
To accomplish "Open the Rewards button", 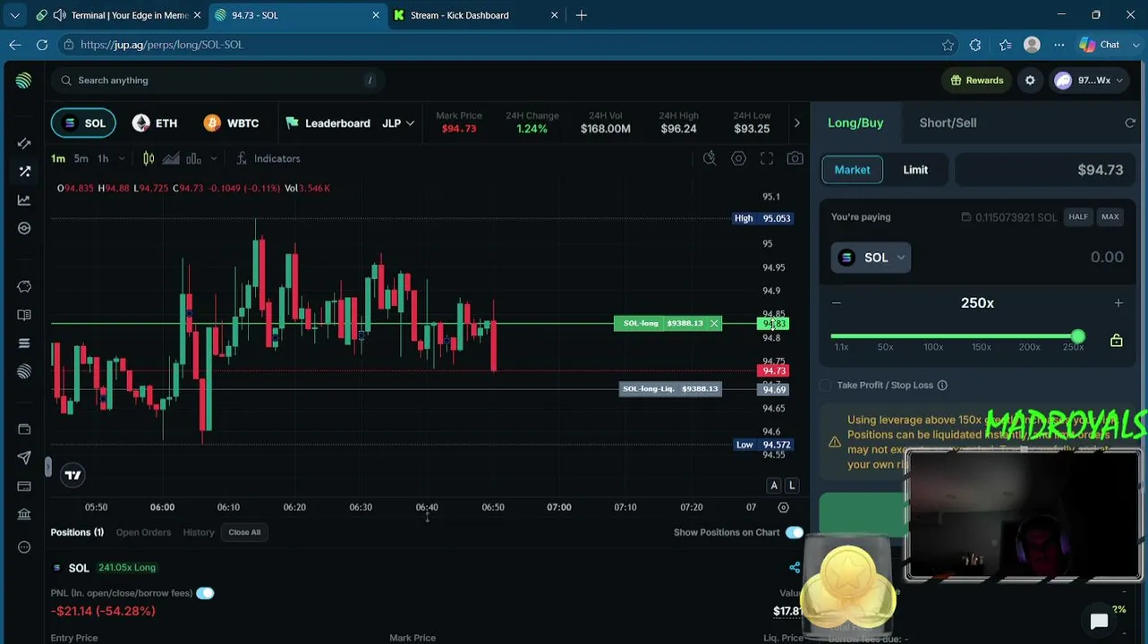I will pos(976,80).
